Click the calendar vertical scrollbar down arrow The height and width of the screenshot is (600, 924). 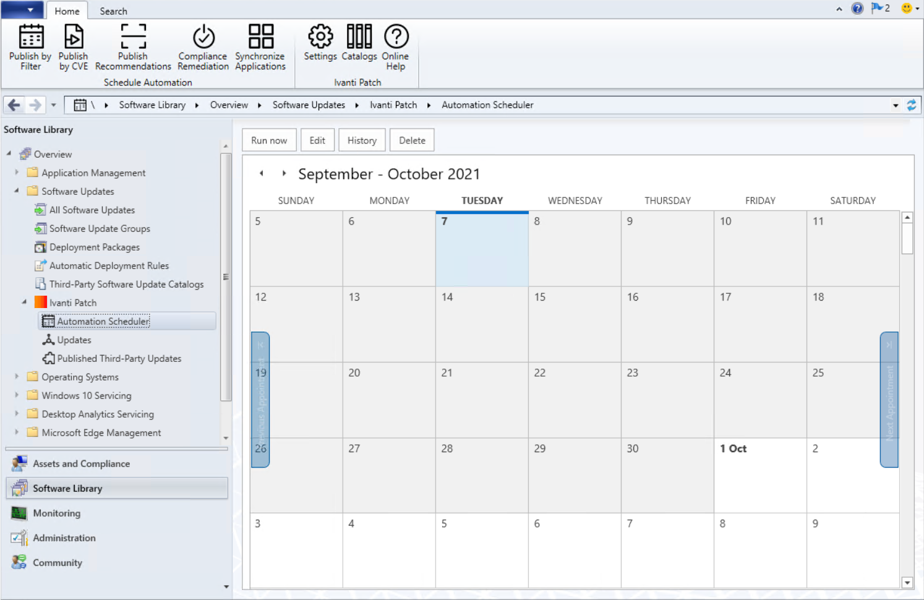point(907,582)
